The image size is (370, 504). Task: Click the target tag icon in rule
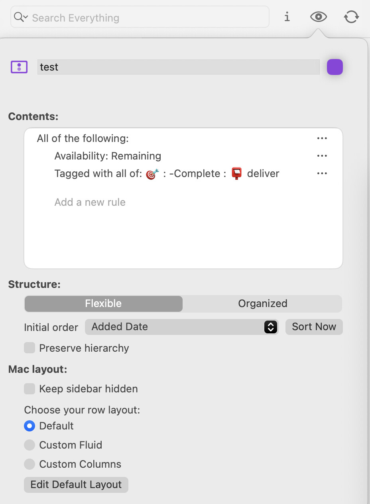[x=152, y=174]
